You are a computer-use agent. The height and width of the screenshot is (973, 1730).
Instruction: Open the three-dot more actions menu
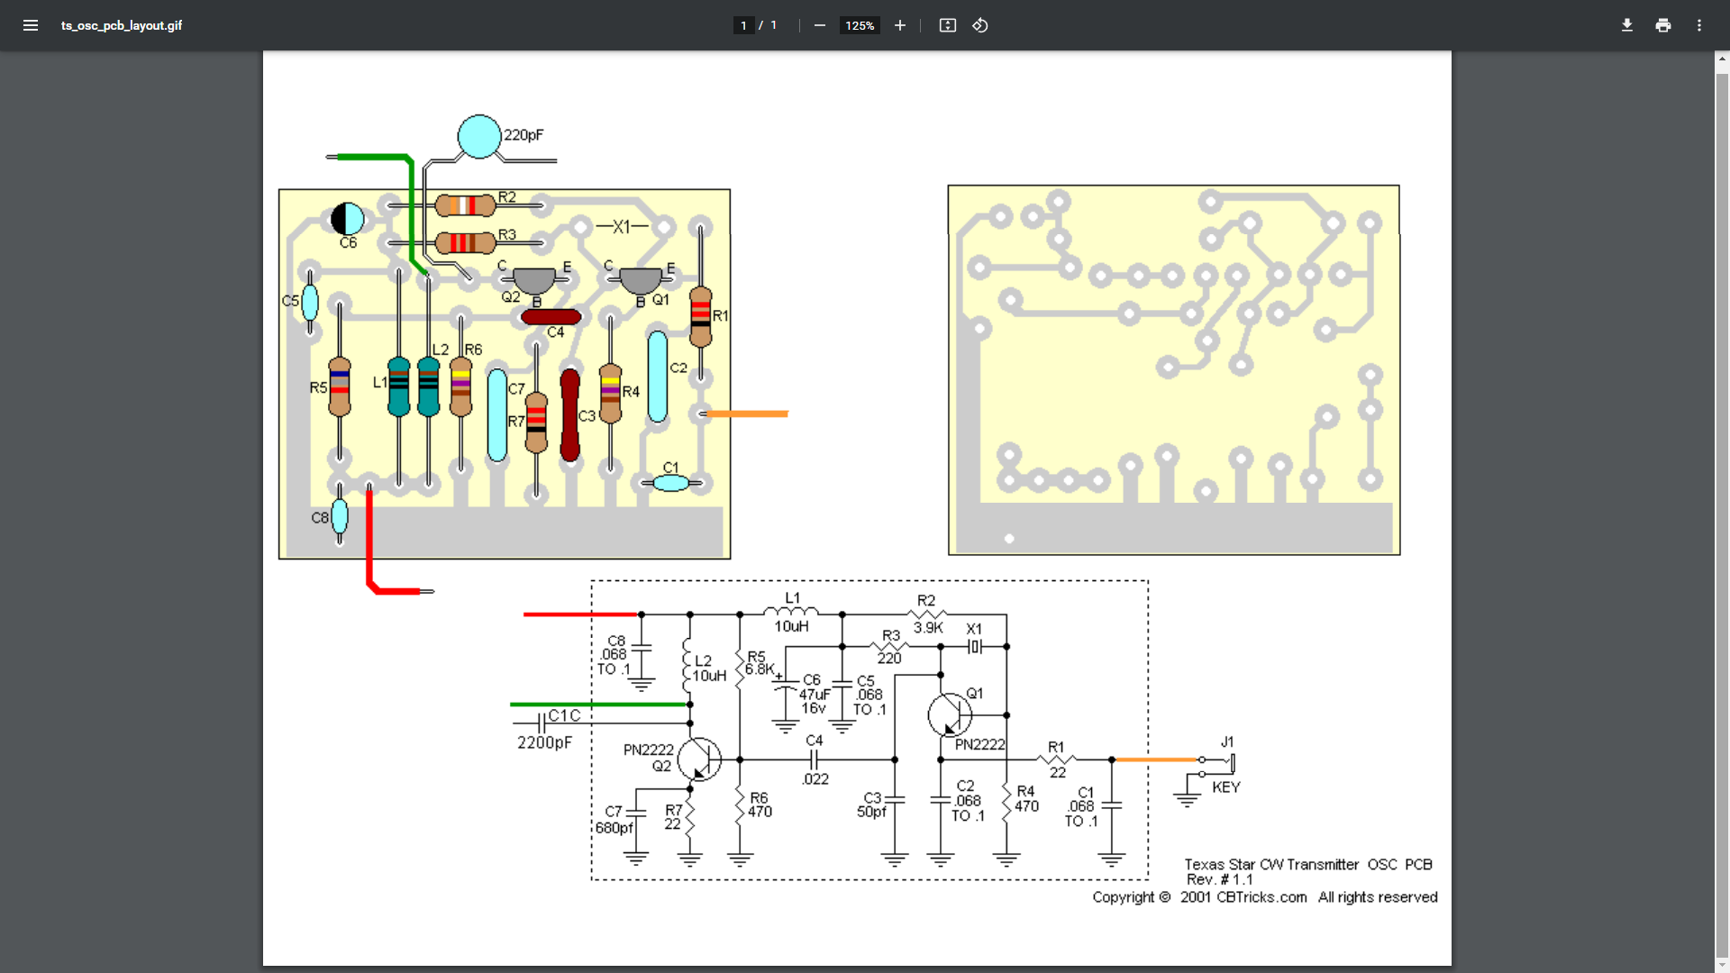[1699, 25]
